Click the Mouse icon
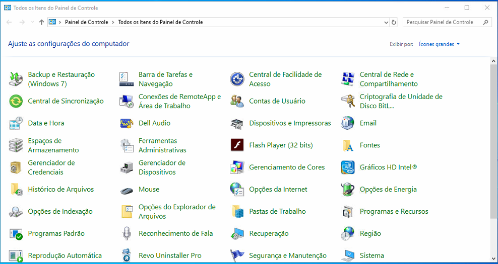 pos(127,190)
